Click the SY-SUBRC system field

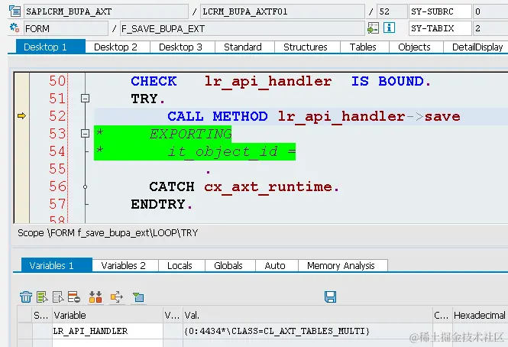point(440,11)
